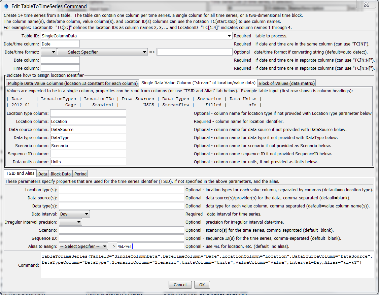Image resolution: width=379 pixels, height=295 pixels.
Task: Open the Block of Values tab
Action: tap(287, 83)
